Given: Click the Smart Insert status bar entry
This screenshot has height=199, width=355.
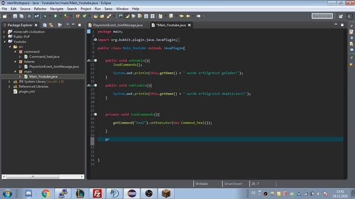Looking at the screenshot, I should tap(233, 184).
